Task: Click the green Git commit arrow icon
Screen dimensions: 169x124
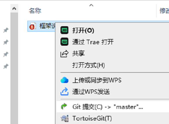Action: click(x=64, y=107)
